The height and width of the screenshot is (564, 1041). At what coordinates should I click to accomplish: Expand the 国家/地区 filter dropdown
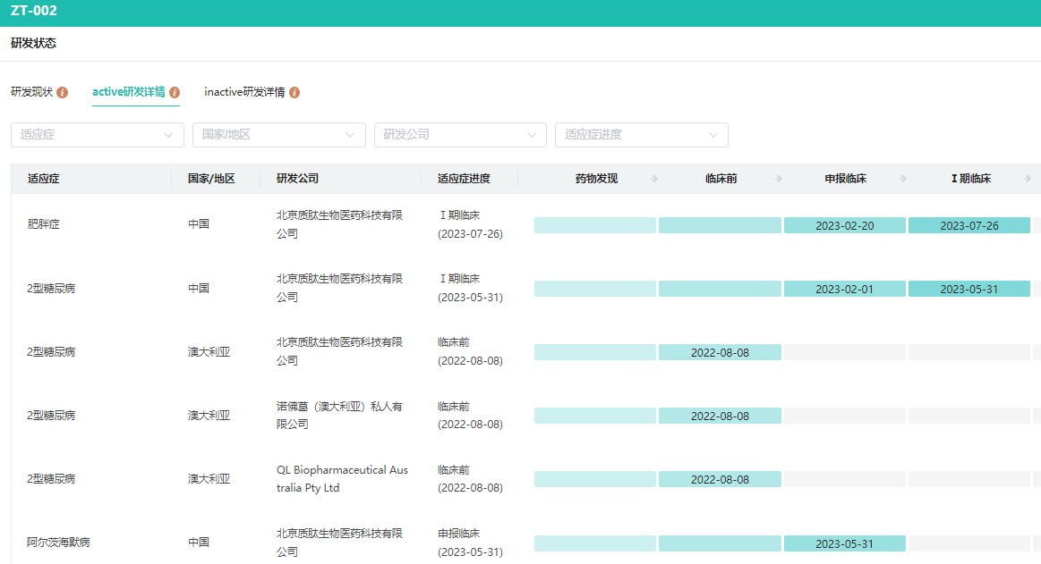point(278,135)
